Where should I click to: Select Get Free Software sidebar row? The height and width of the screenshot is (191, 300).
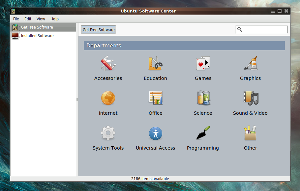point(43,27)
